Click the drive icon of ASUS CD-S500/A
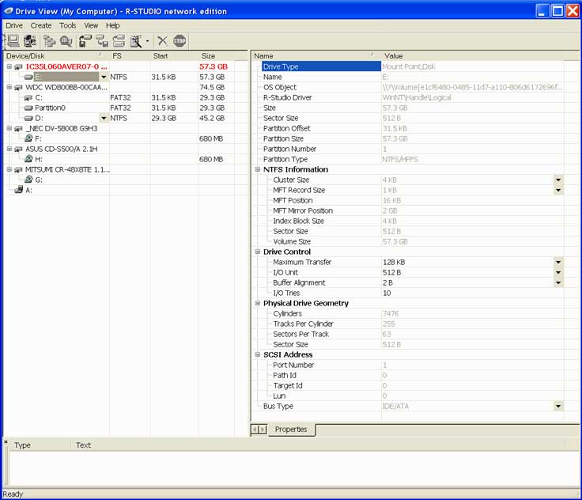Screen dimensions: 582x500 click(x=18, y=150)
